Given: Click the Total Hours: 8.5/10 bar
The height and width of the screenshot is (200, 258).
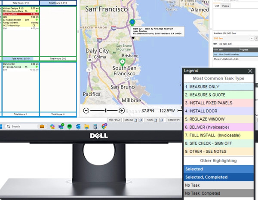Looking at the screenshot, I should point(21,59).
